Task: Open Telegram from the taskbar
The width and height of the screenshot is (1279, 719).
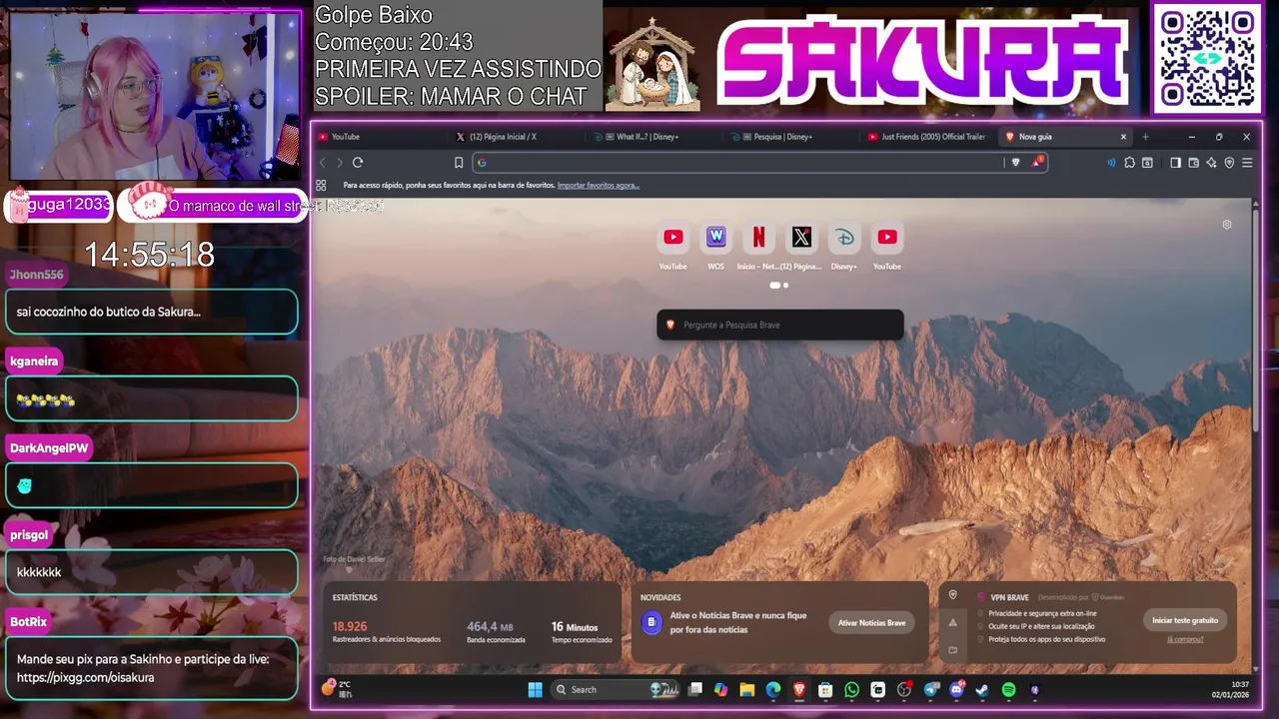Action: [x=931, y=690]
